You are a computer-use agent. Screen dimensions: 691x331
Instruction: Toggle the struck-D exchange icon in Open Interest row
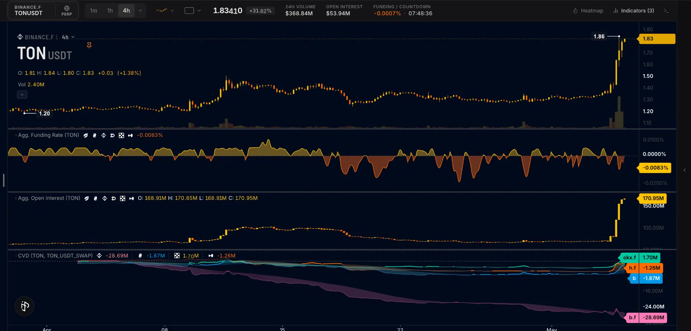coord(113,199)
